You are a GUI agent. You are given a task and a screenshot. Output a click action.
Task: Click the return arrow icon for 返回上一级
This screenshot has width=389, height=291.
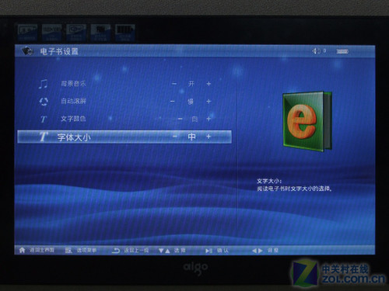point(116,251)
